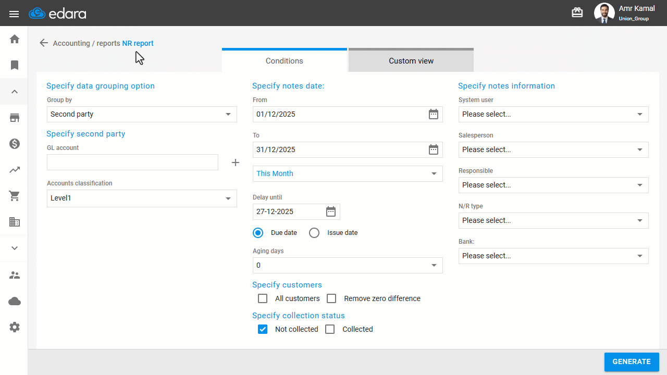The image size is (667, 375).
Task: Open the building company sidebar icon
Action: click(15, 222)
